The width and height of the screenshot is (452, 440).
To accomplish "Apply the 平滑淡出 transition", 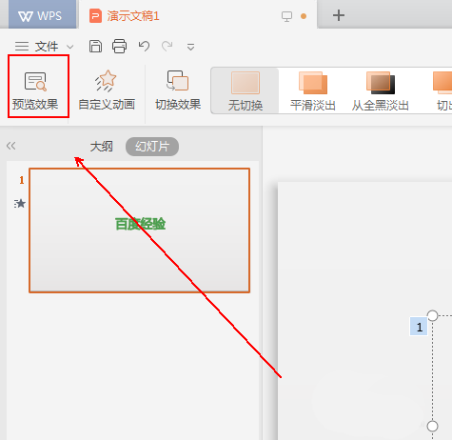I will point(313,91).
